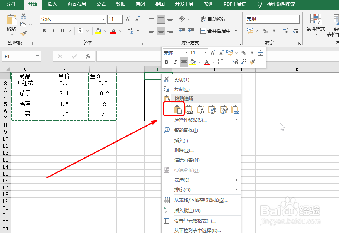Click the Name Box showing F1

[21, 56]
